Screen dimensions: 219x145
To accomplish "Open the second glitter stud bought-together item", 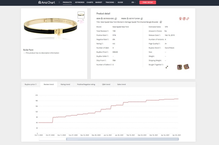I will click(x=186, y=67).
